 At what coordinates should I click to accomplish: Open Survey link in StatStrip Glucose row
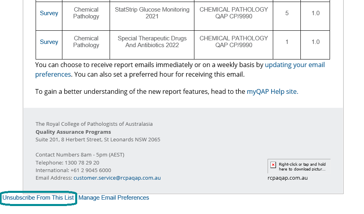[49, 13]
